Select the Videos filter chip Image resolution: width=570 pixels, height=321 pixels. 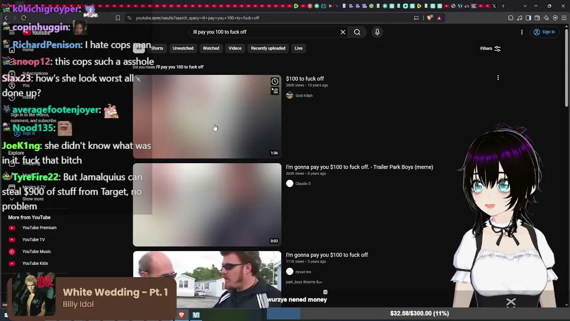coord(235,48)
